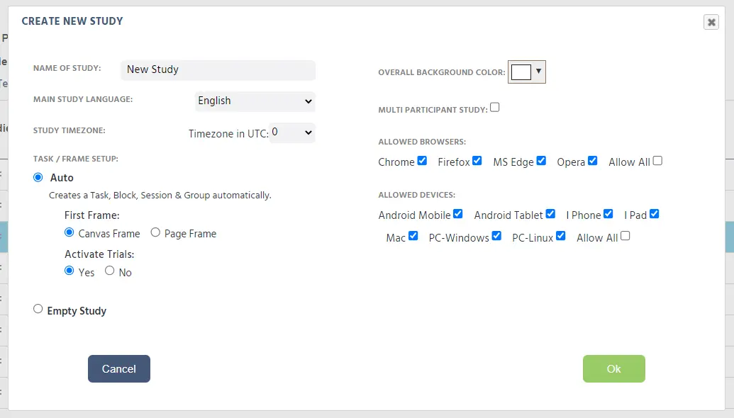Select Yes for Activate Trials
This screenshot has height=418, width=734.
pos(69,271)
